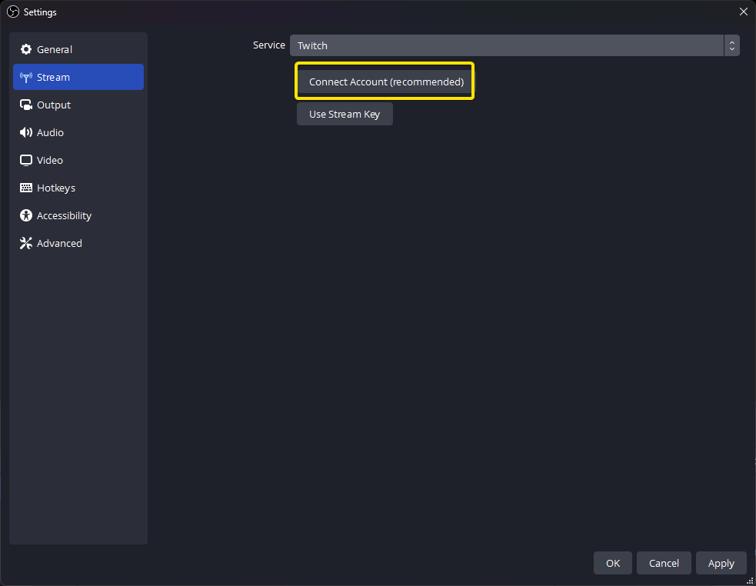This screenshot has width=756, height=586.
Task: Click the up/down arrows on the Service combo box
Action: (x=731, y=45)
